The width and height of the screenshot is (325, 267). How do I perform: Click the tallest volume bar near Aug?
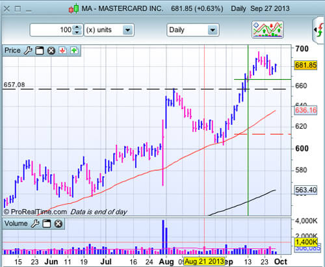pyautogui.click(x=163, y=237)
